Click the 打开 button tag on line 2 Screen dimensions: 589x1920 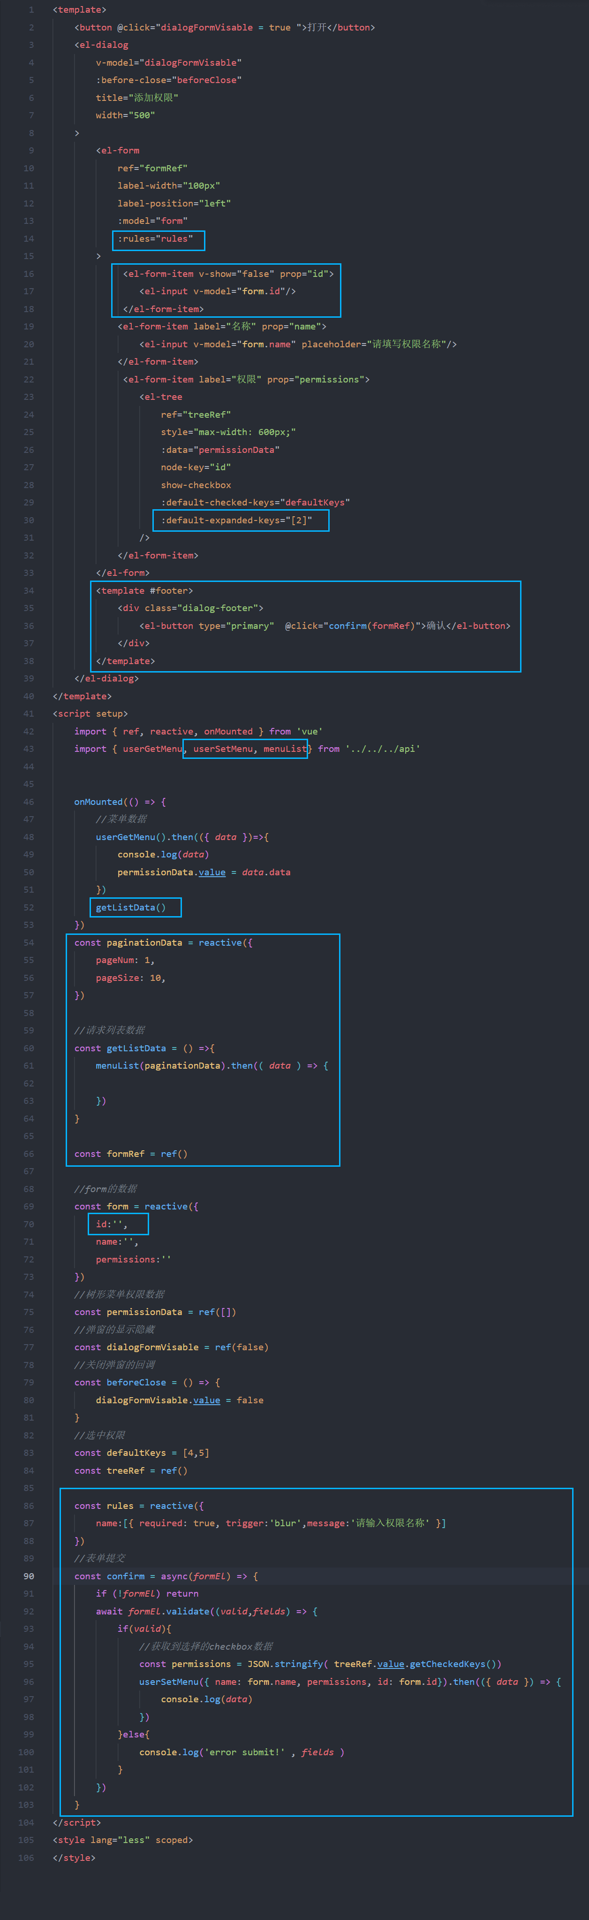pos(225,28)
